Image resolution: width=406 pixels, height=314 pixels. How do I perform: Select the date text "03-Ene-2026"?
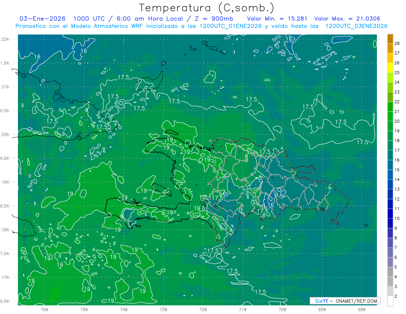(43, 19)
